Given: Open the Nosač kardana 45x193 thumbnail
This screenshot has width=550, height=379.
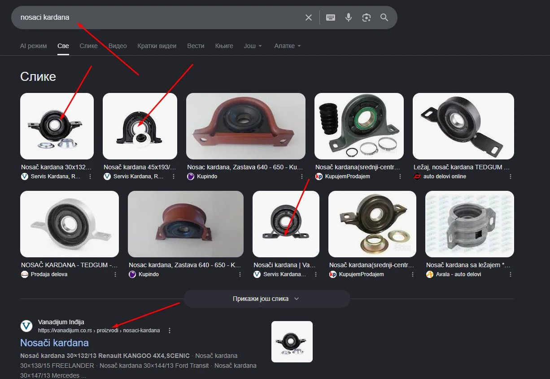Looking at the screenshot, I should [x=140, y=126].
